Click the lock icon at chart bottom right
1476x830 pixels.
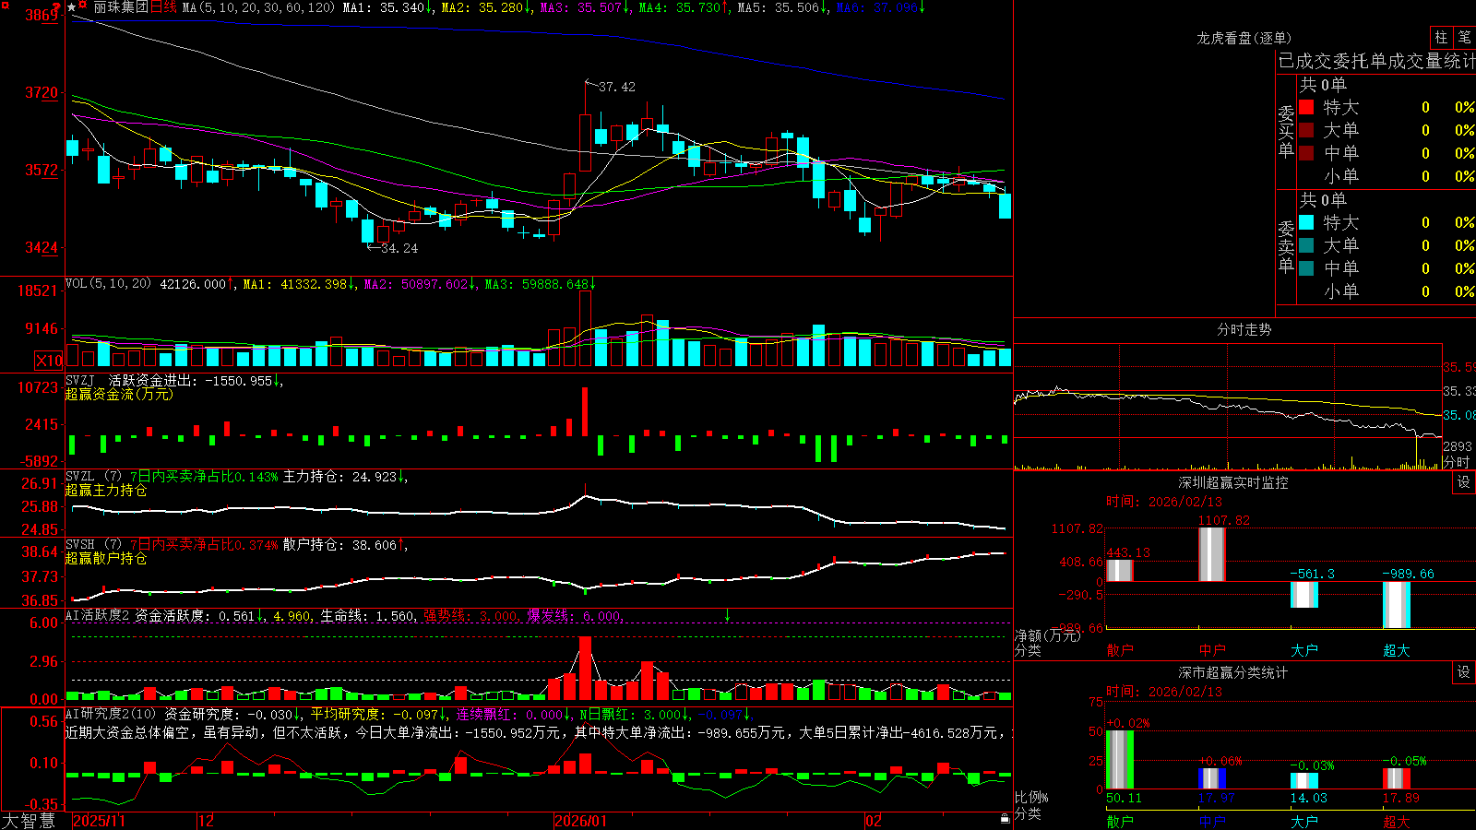tap(1005, 819)
